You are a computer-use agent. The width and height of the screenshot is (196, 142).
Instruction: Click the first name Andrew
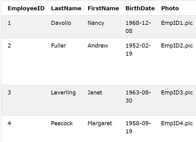click(98, 46)
